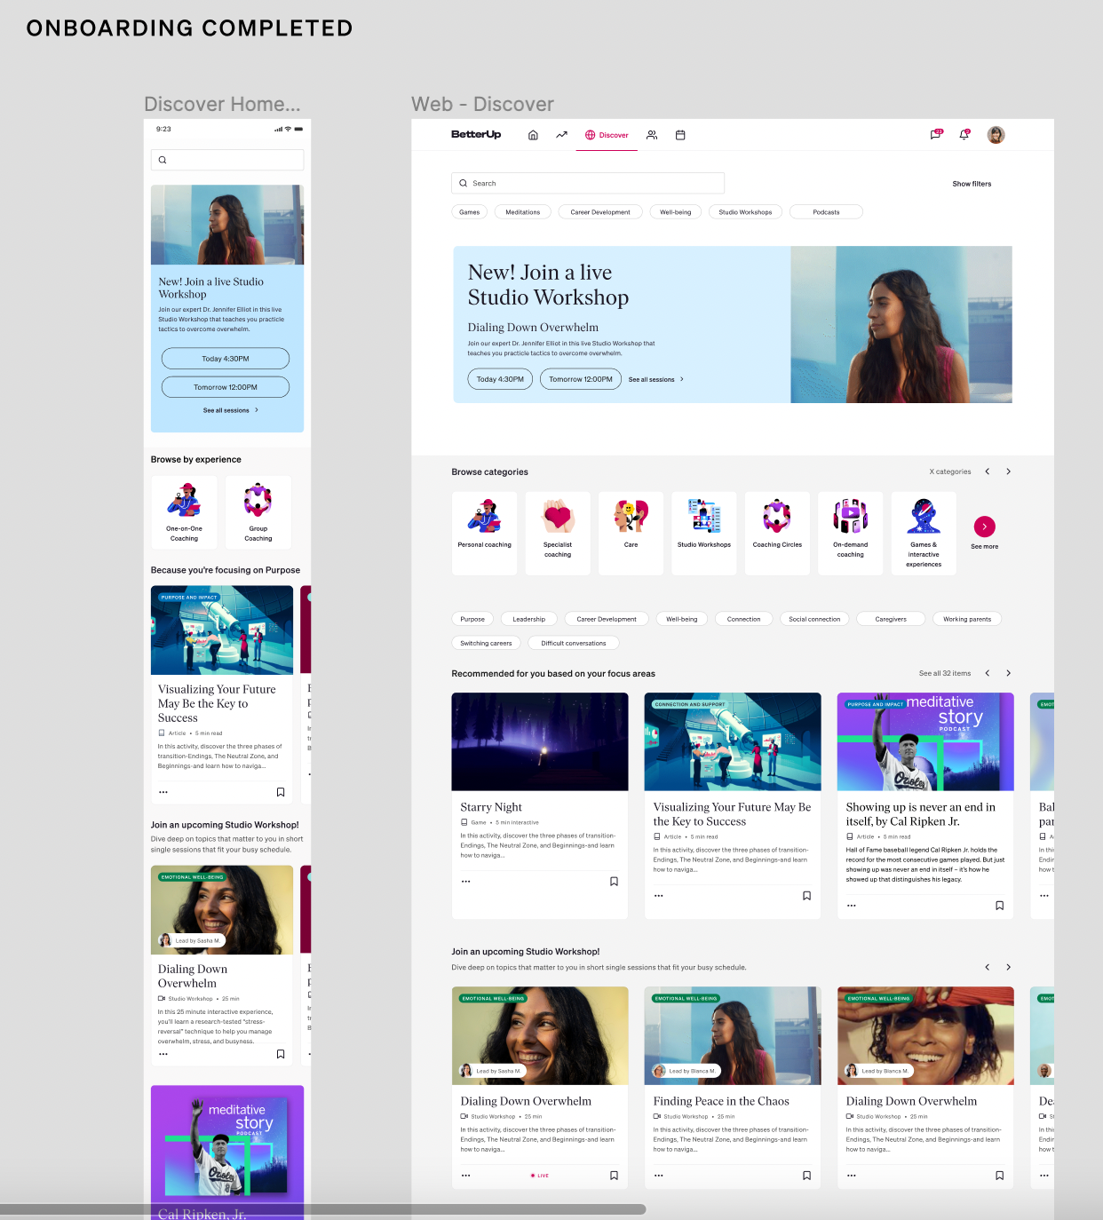Toggle the Podcasts filter chip
This screenshot has height=1220, width=1103.
click(x=826, y=212)
